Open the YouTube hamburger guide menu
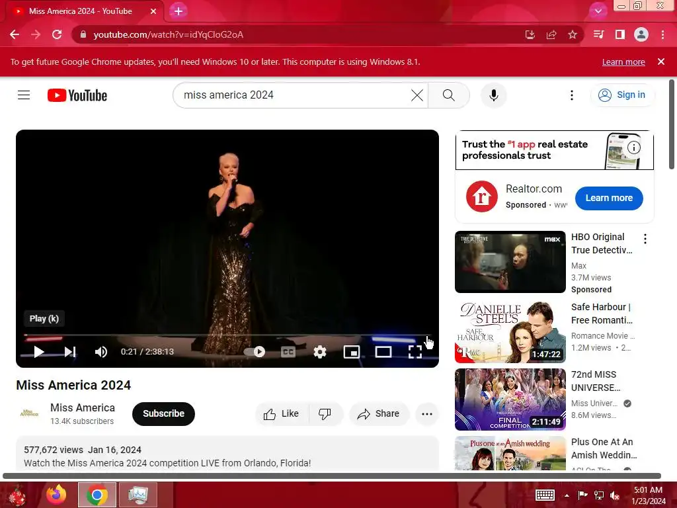The image size is (677, 508). click(24, 95)
